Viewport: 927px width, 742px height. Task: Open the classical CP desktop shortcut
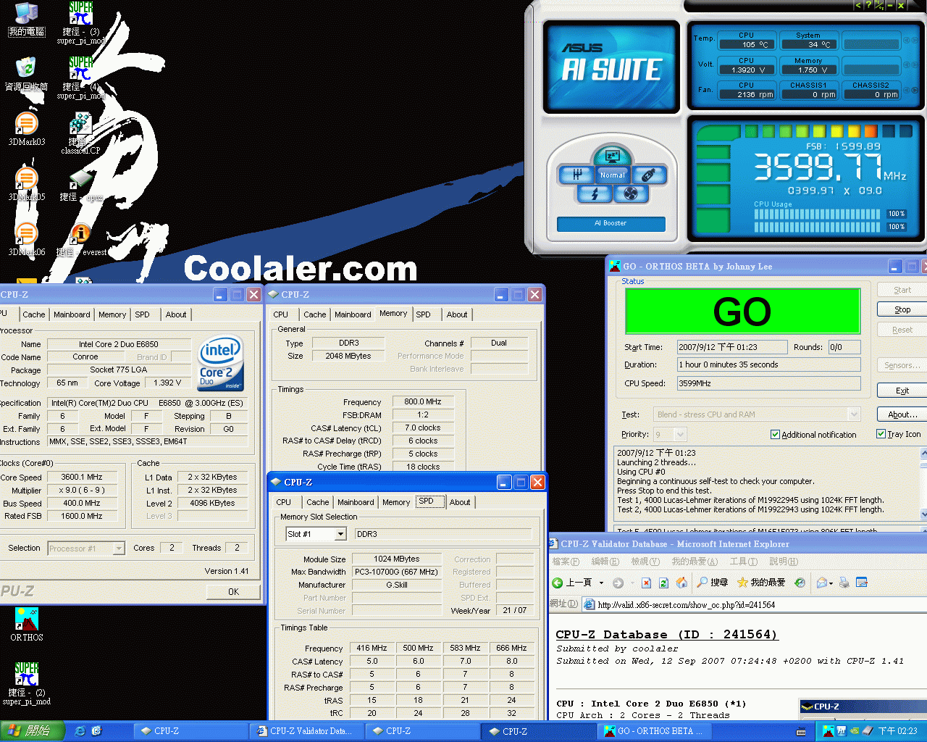coord(81,133)
